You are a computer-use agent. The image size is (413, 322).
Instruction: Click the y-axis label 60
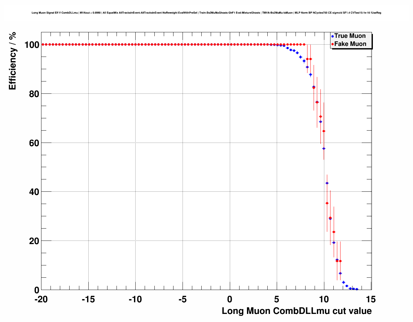tap(34, 143)
